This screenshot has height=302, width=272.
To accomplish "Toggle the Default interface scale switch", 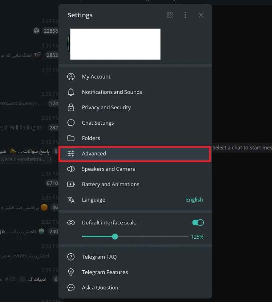I will (198, 223).
